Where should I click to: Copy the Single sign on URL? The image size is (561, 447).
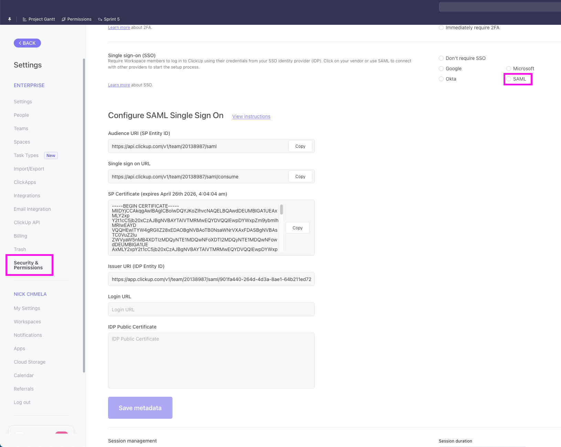(x=300, y=177)
